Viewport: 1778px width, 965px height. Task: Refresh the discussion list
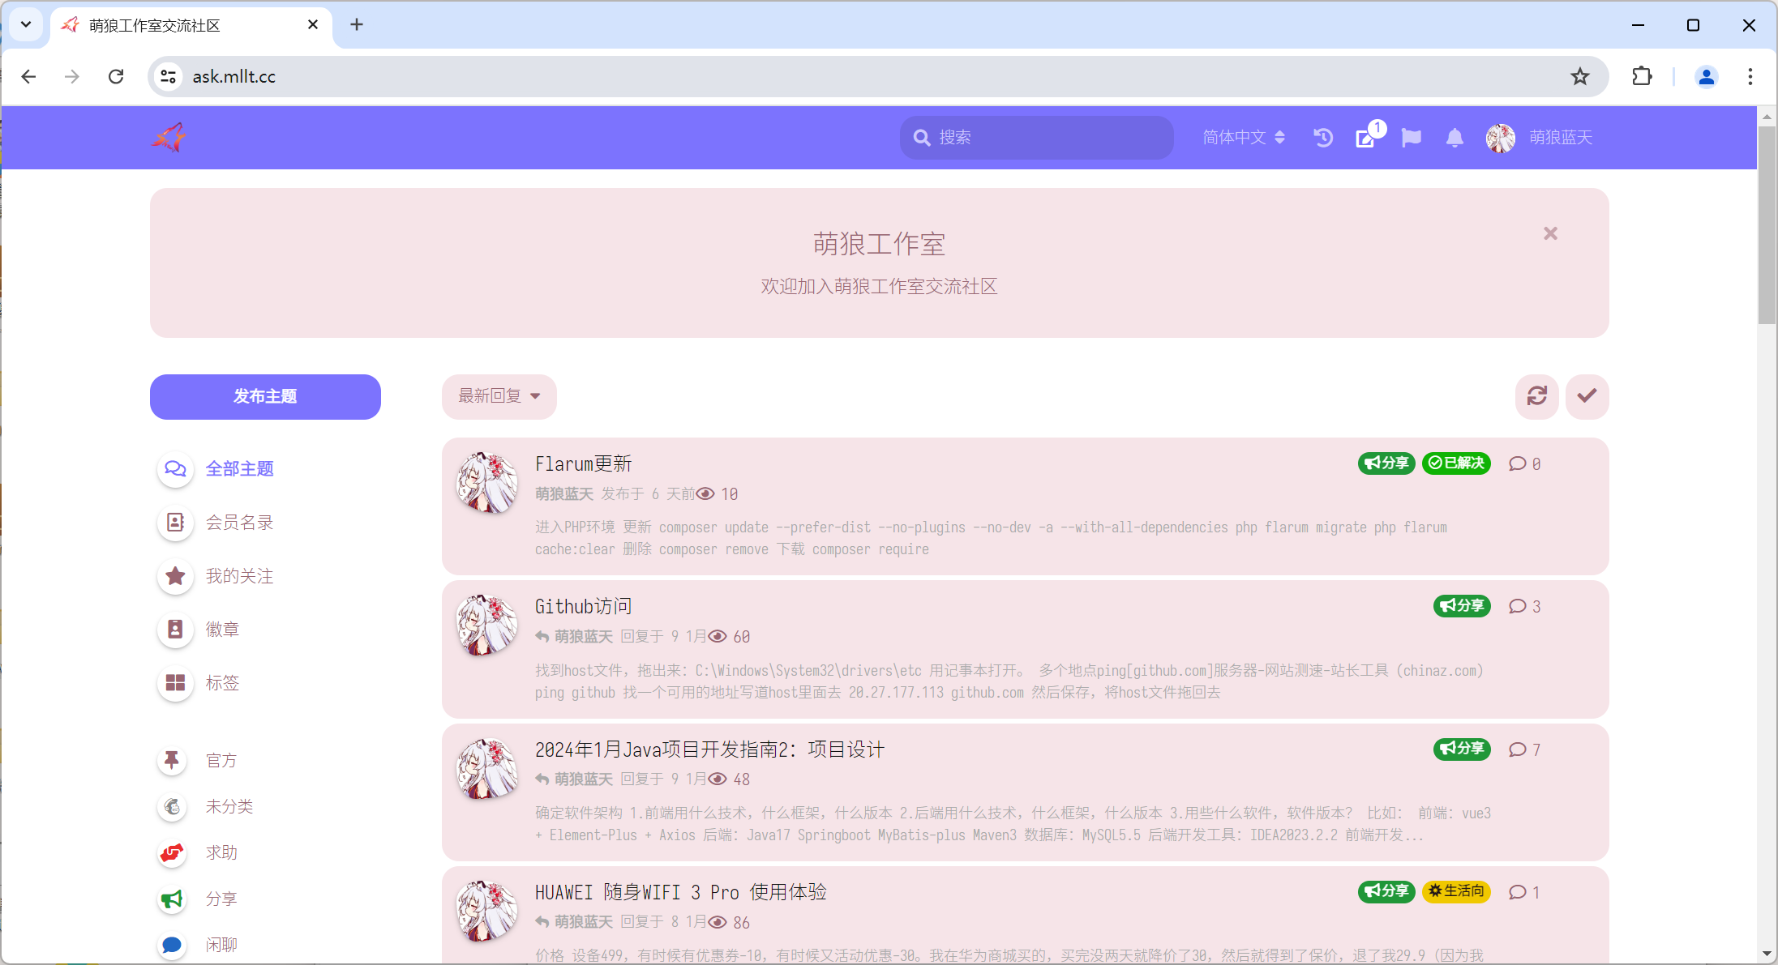(1536, 396)
